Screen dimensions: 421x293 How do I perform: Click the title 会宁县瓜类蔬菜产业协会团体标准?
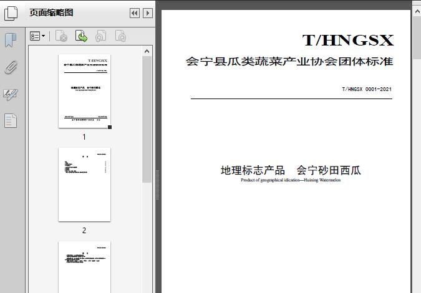point(289,62)
